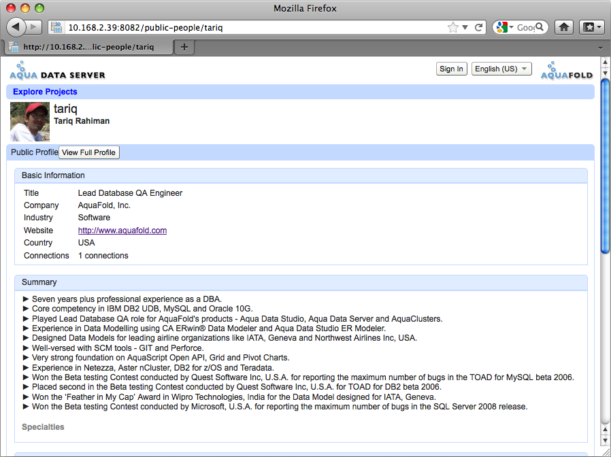Open the list all tabs dropdown
611x457 pixels.
point(600,48)
